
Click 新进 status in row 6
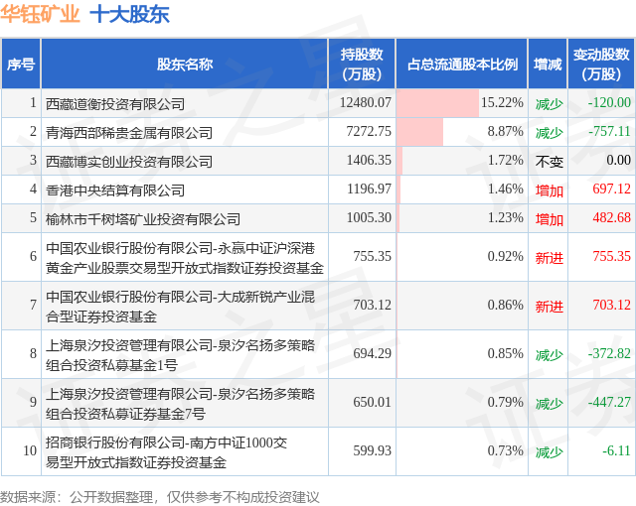(x=549, y=258)
